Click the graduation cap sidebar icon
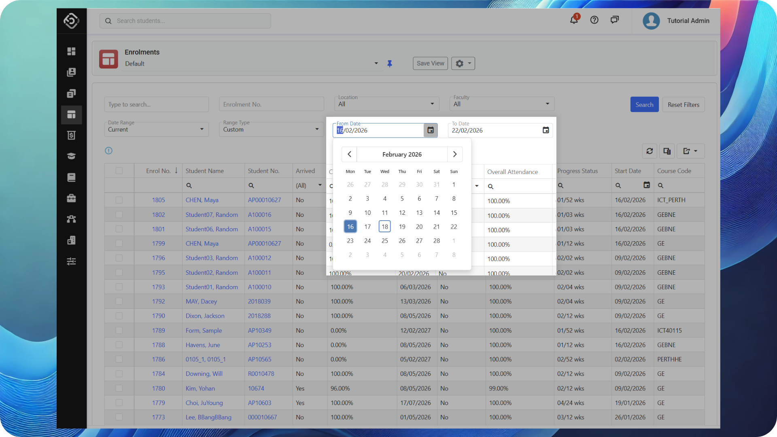This screenshot has height=437, width=777. [71, 156]
